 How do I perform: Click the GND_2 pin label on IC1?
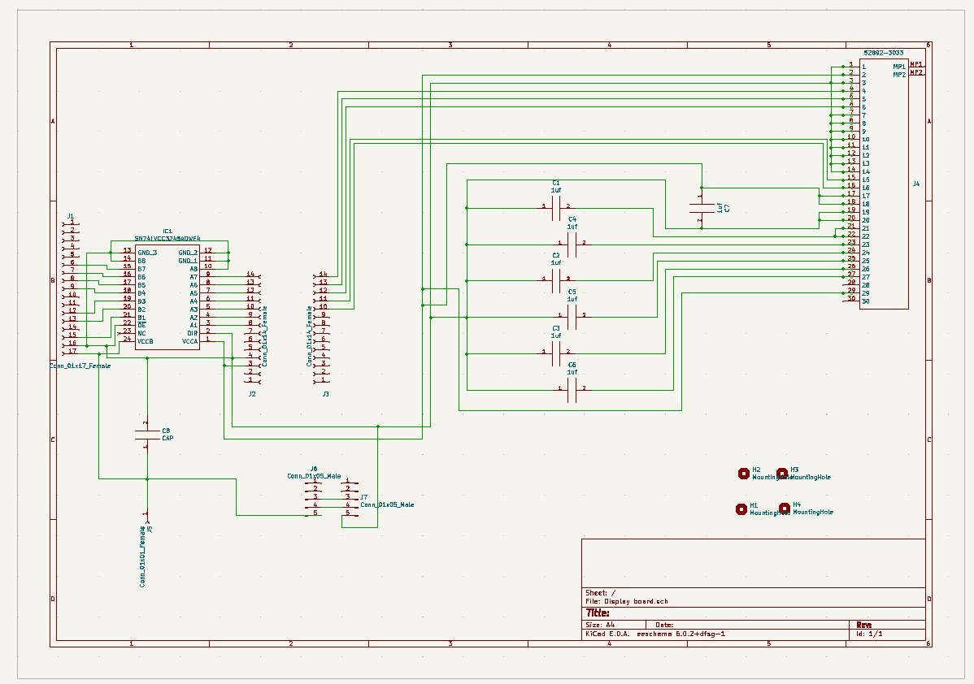coord(189,253)
